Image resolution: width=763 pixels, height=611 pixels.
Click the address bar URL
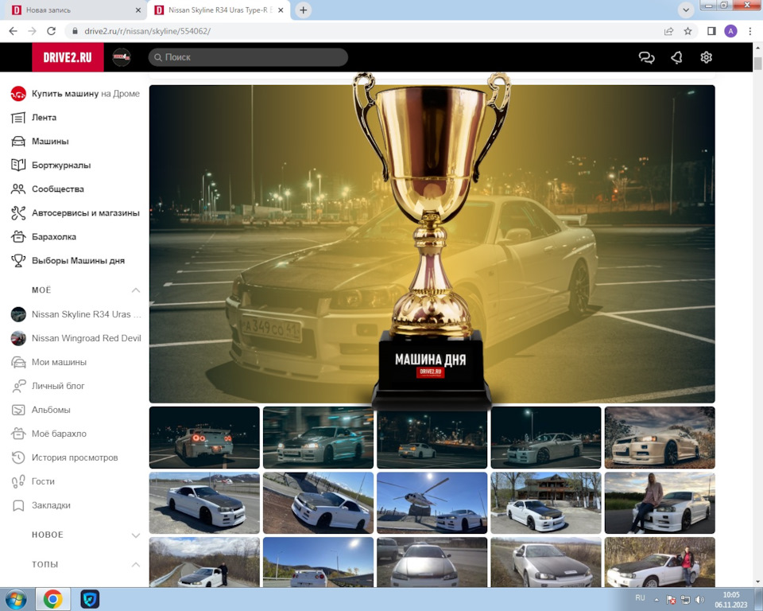click(148, 31)
